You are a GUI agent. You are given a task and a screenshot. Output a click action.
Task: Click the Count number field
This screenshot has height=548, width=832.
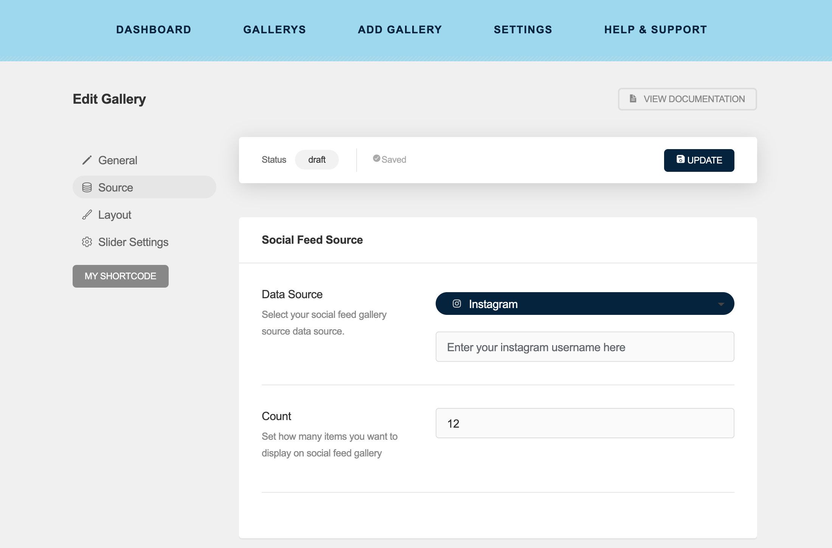point(585,423)
